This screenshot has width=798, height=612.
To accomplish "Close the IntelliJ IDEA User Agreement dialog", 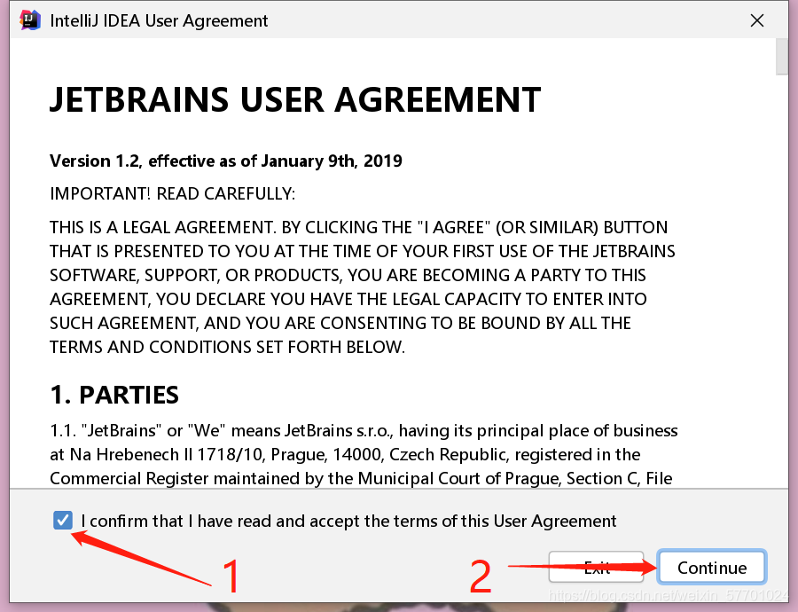I will (x=757, y=20).
